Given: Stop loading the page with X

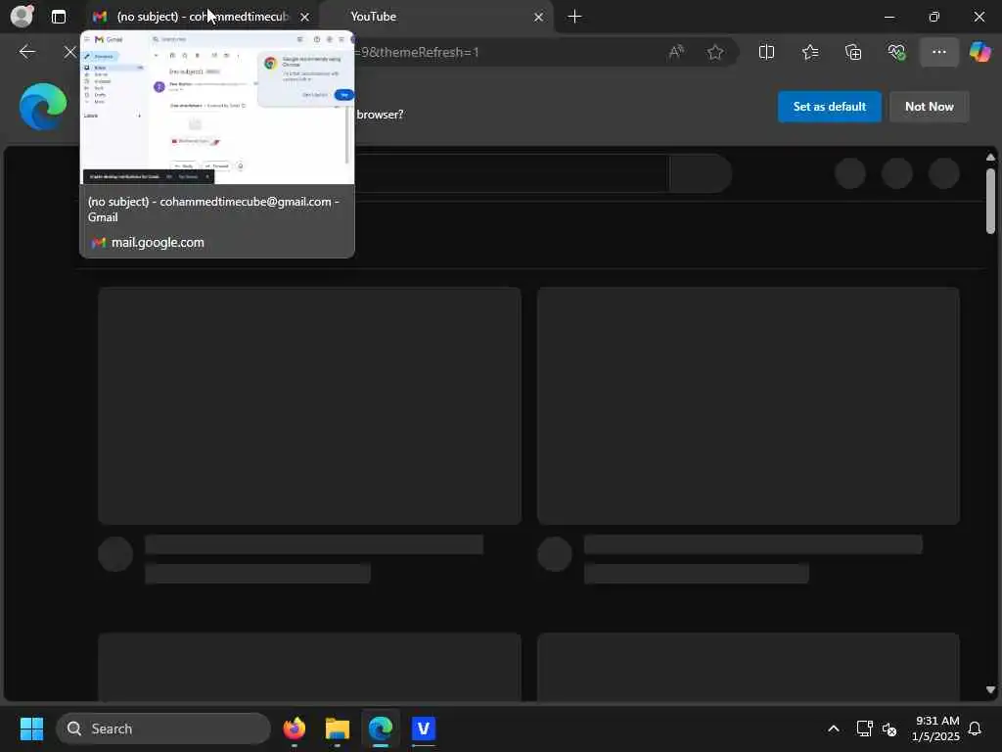Looking at the screenshot, I should point(69,52).
